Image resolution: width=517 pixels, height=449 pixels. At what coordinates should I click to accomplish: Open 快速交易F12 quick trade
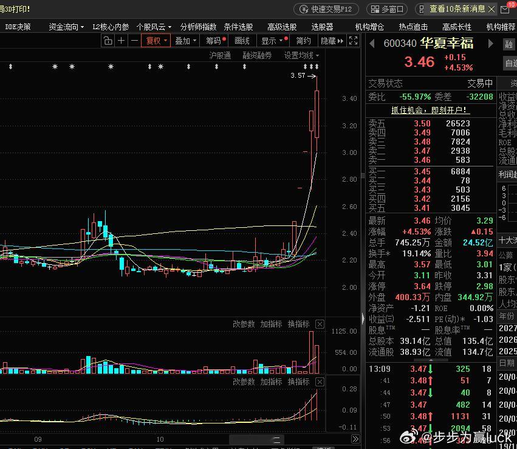[326, 9]
